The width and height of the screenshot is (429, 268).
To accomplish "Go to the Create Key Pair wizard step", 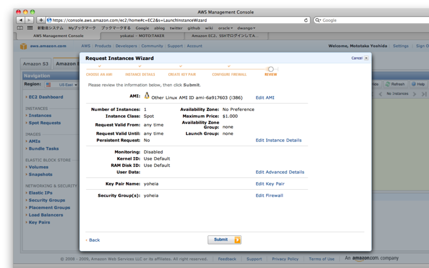I will [182, 75].
